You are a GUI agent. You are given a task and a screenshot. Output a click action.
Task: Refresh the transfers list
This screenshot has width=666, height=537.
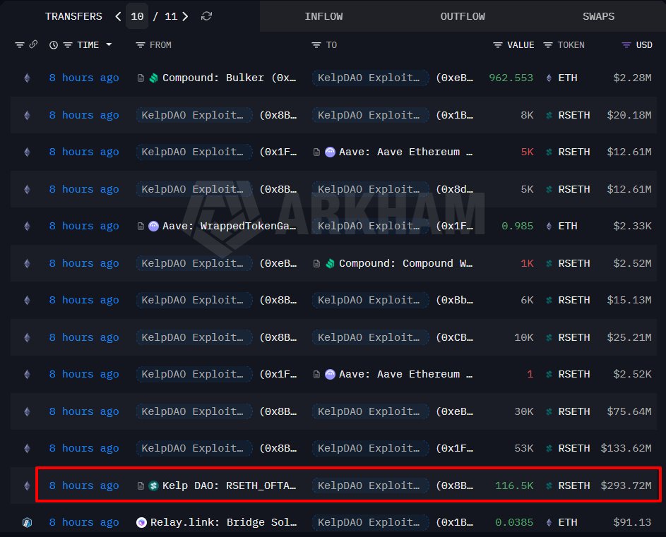tap(206, 16)
